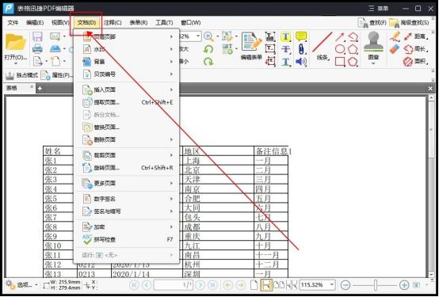Select the cloud shape tool
Screen dimensions: 439x297
[353, 61]
